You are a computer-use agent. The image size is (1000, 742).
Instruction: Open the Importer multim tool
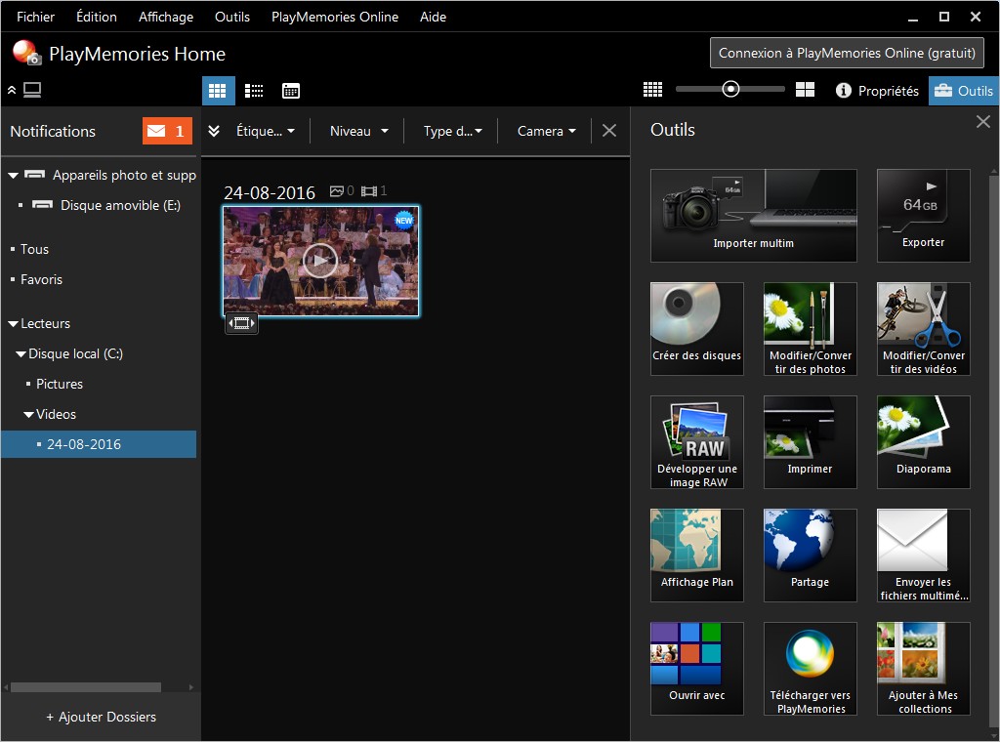753,216
